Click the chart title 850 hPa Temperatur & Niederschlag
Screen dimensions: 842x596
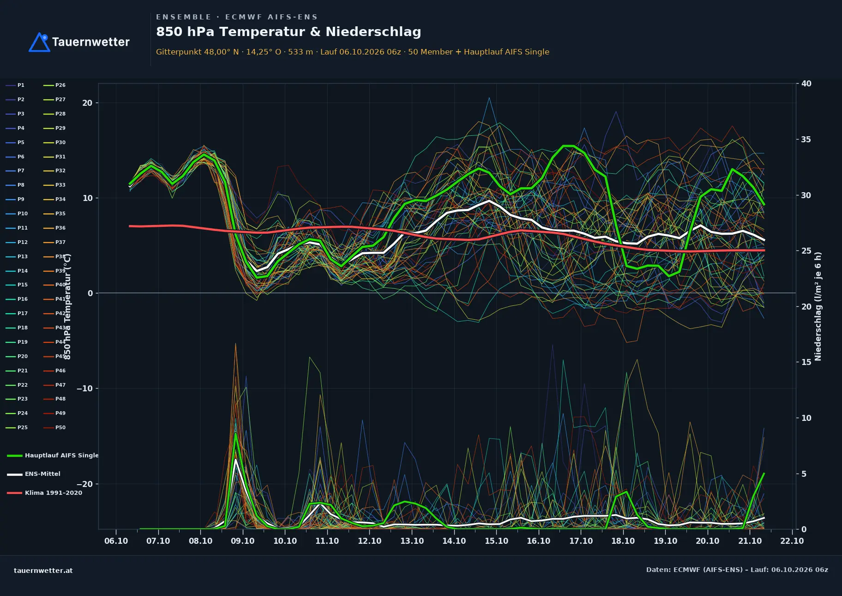click(x=289, y=32)
